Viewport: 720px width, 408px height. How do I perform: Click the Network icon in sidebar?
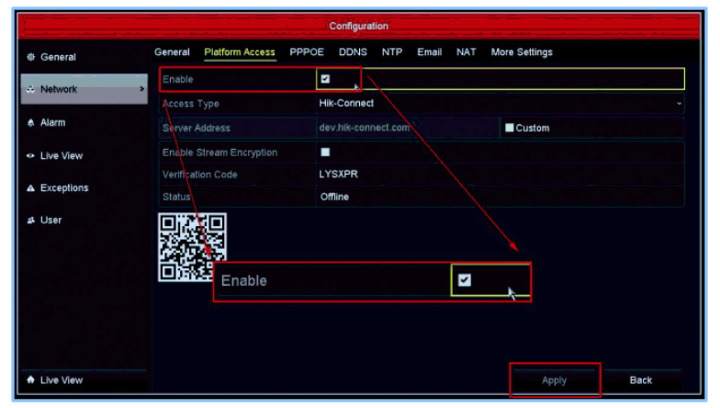pos(31,89)
